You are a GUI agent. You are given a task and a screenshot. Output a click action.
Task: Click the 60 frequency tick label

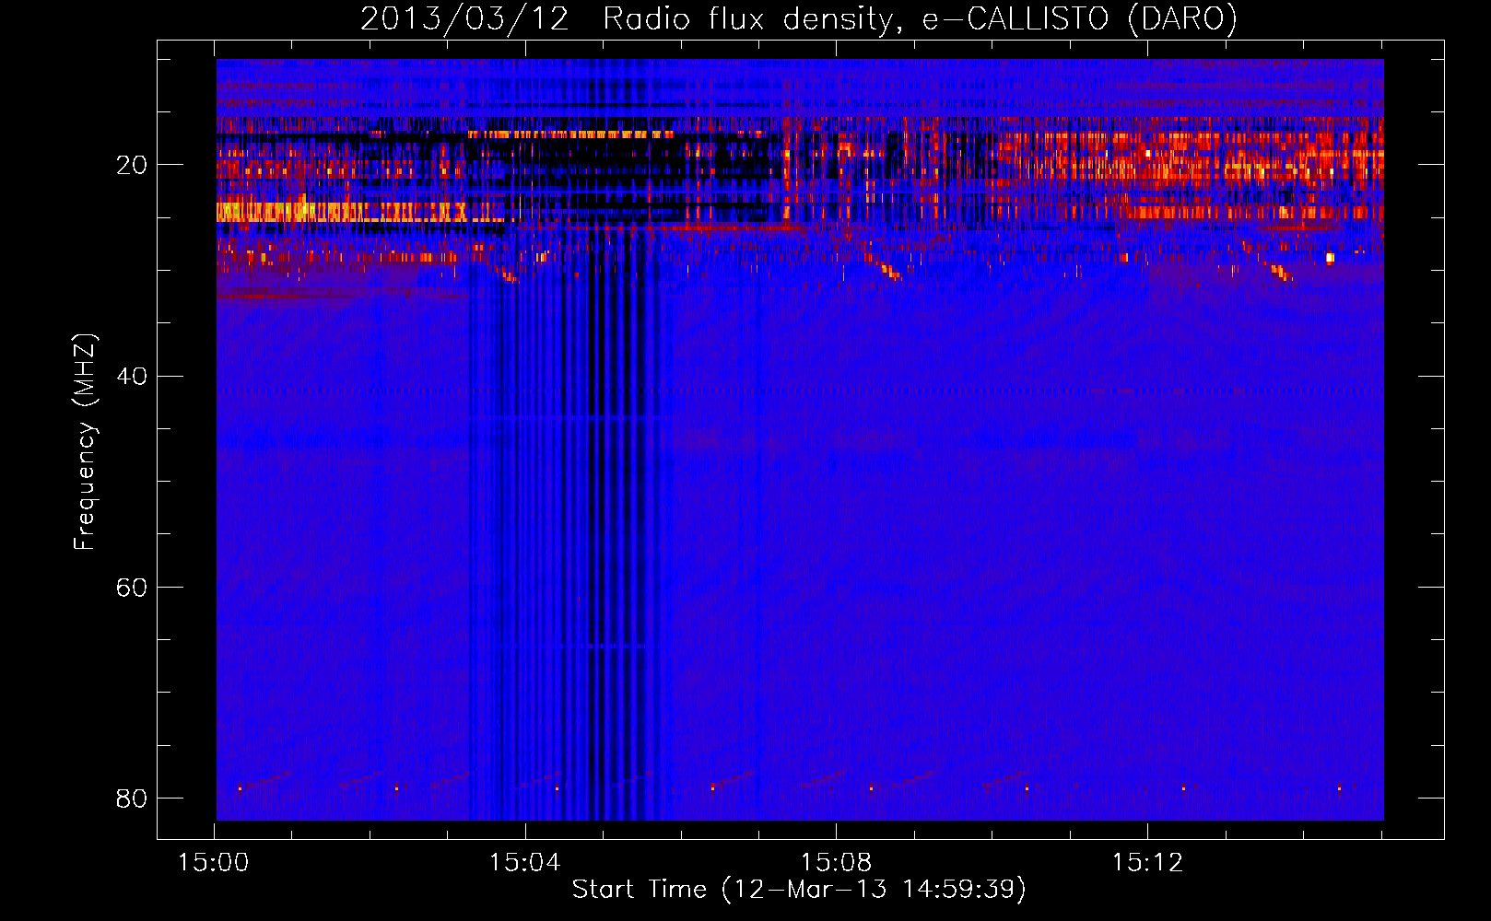[131, 587]
